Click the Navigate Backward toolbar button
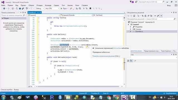Viewport: 178px width, 100px height. 4,9
